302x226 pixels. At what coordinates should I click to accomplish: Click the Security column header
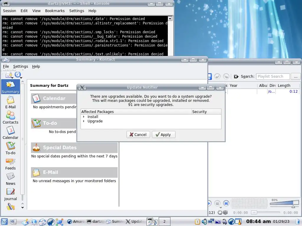(x=206, y=112)
